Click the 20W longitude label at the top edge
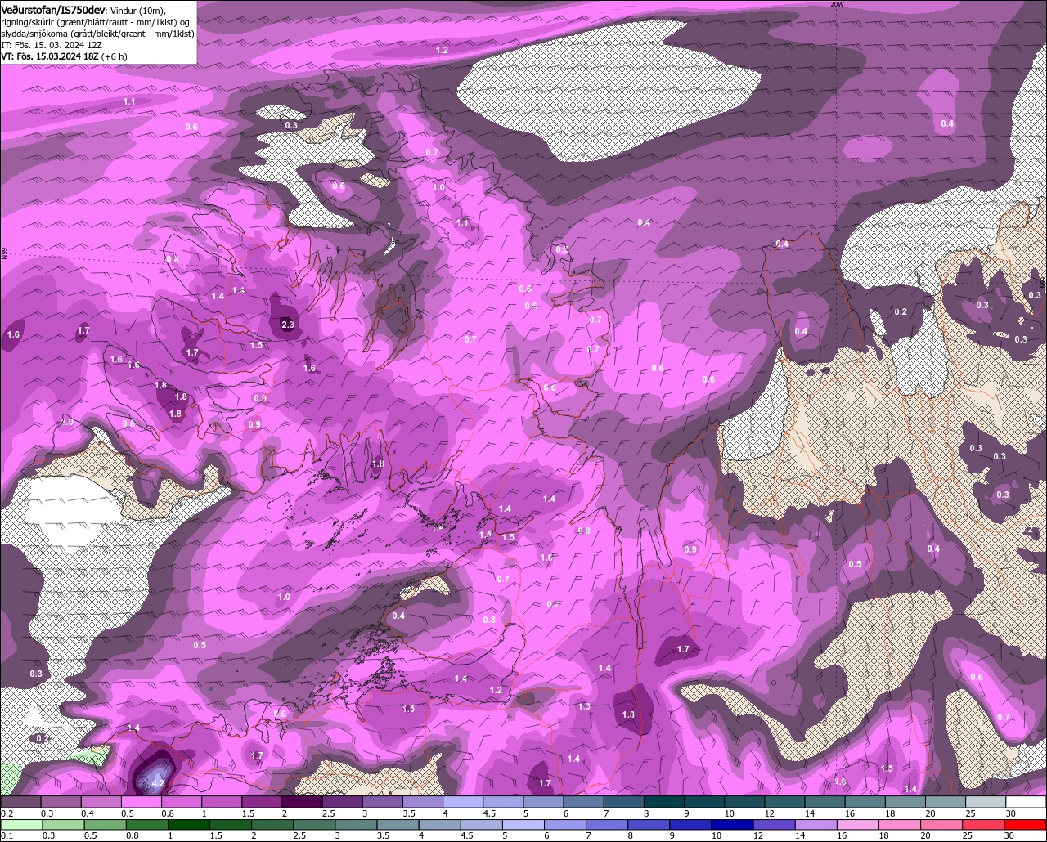Screen dimensions: 1047x842 [836, 4]
